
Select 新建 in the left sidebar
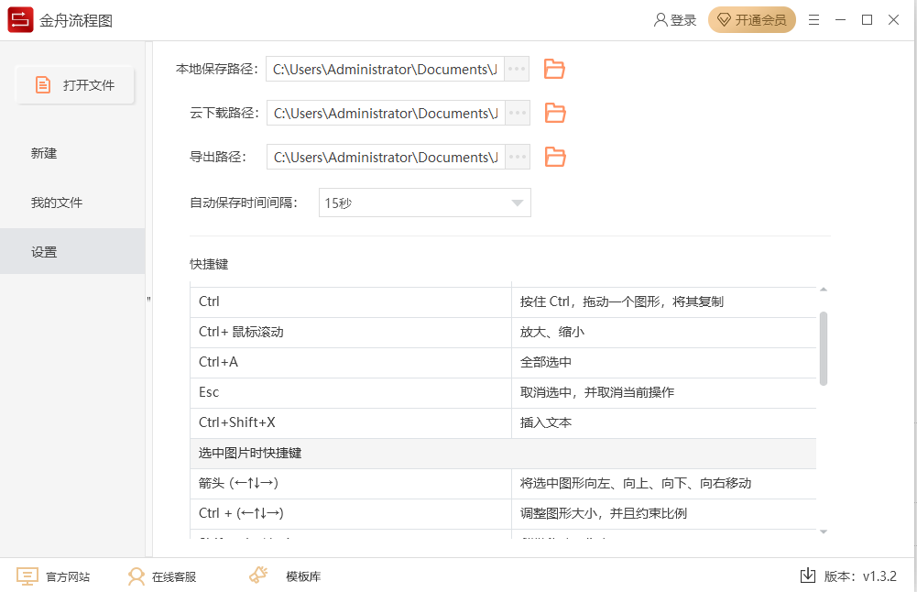44,153
